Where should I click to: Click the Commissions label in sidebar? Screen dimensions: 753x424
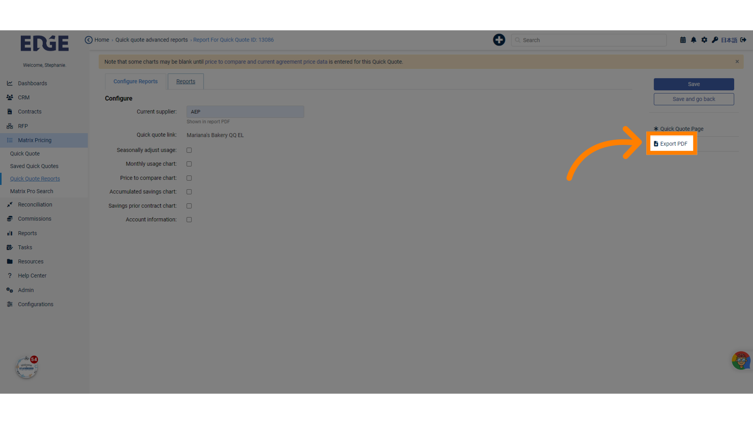tap(35, 219)
